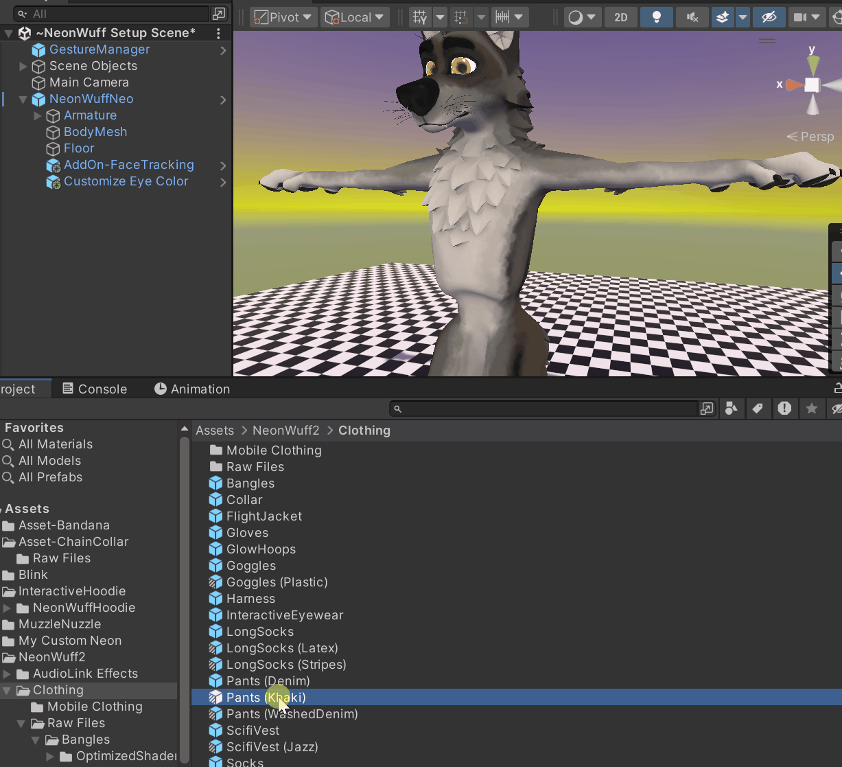Click the Search by Log Type icon
Image resolution: width=842 pixels, height=767 pixels.
pyautogui.click(x=784, y=409)
